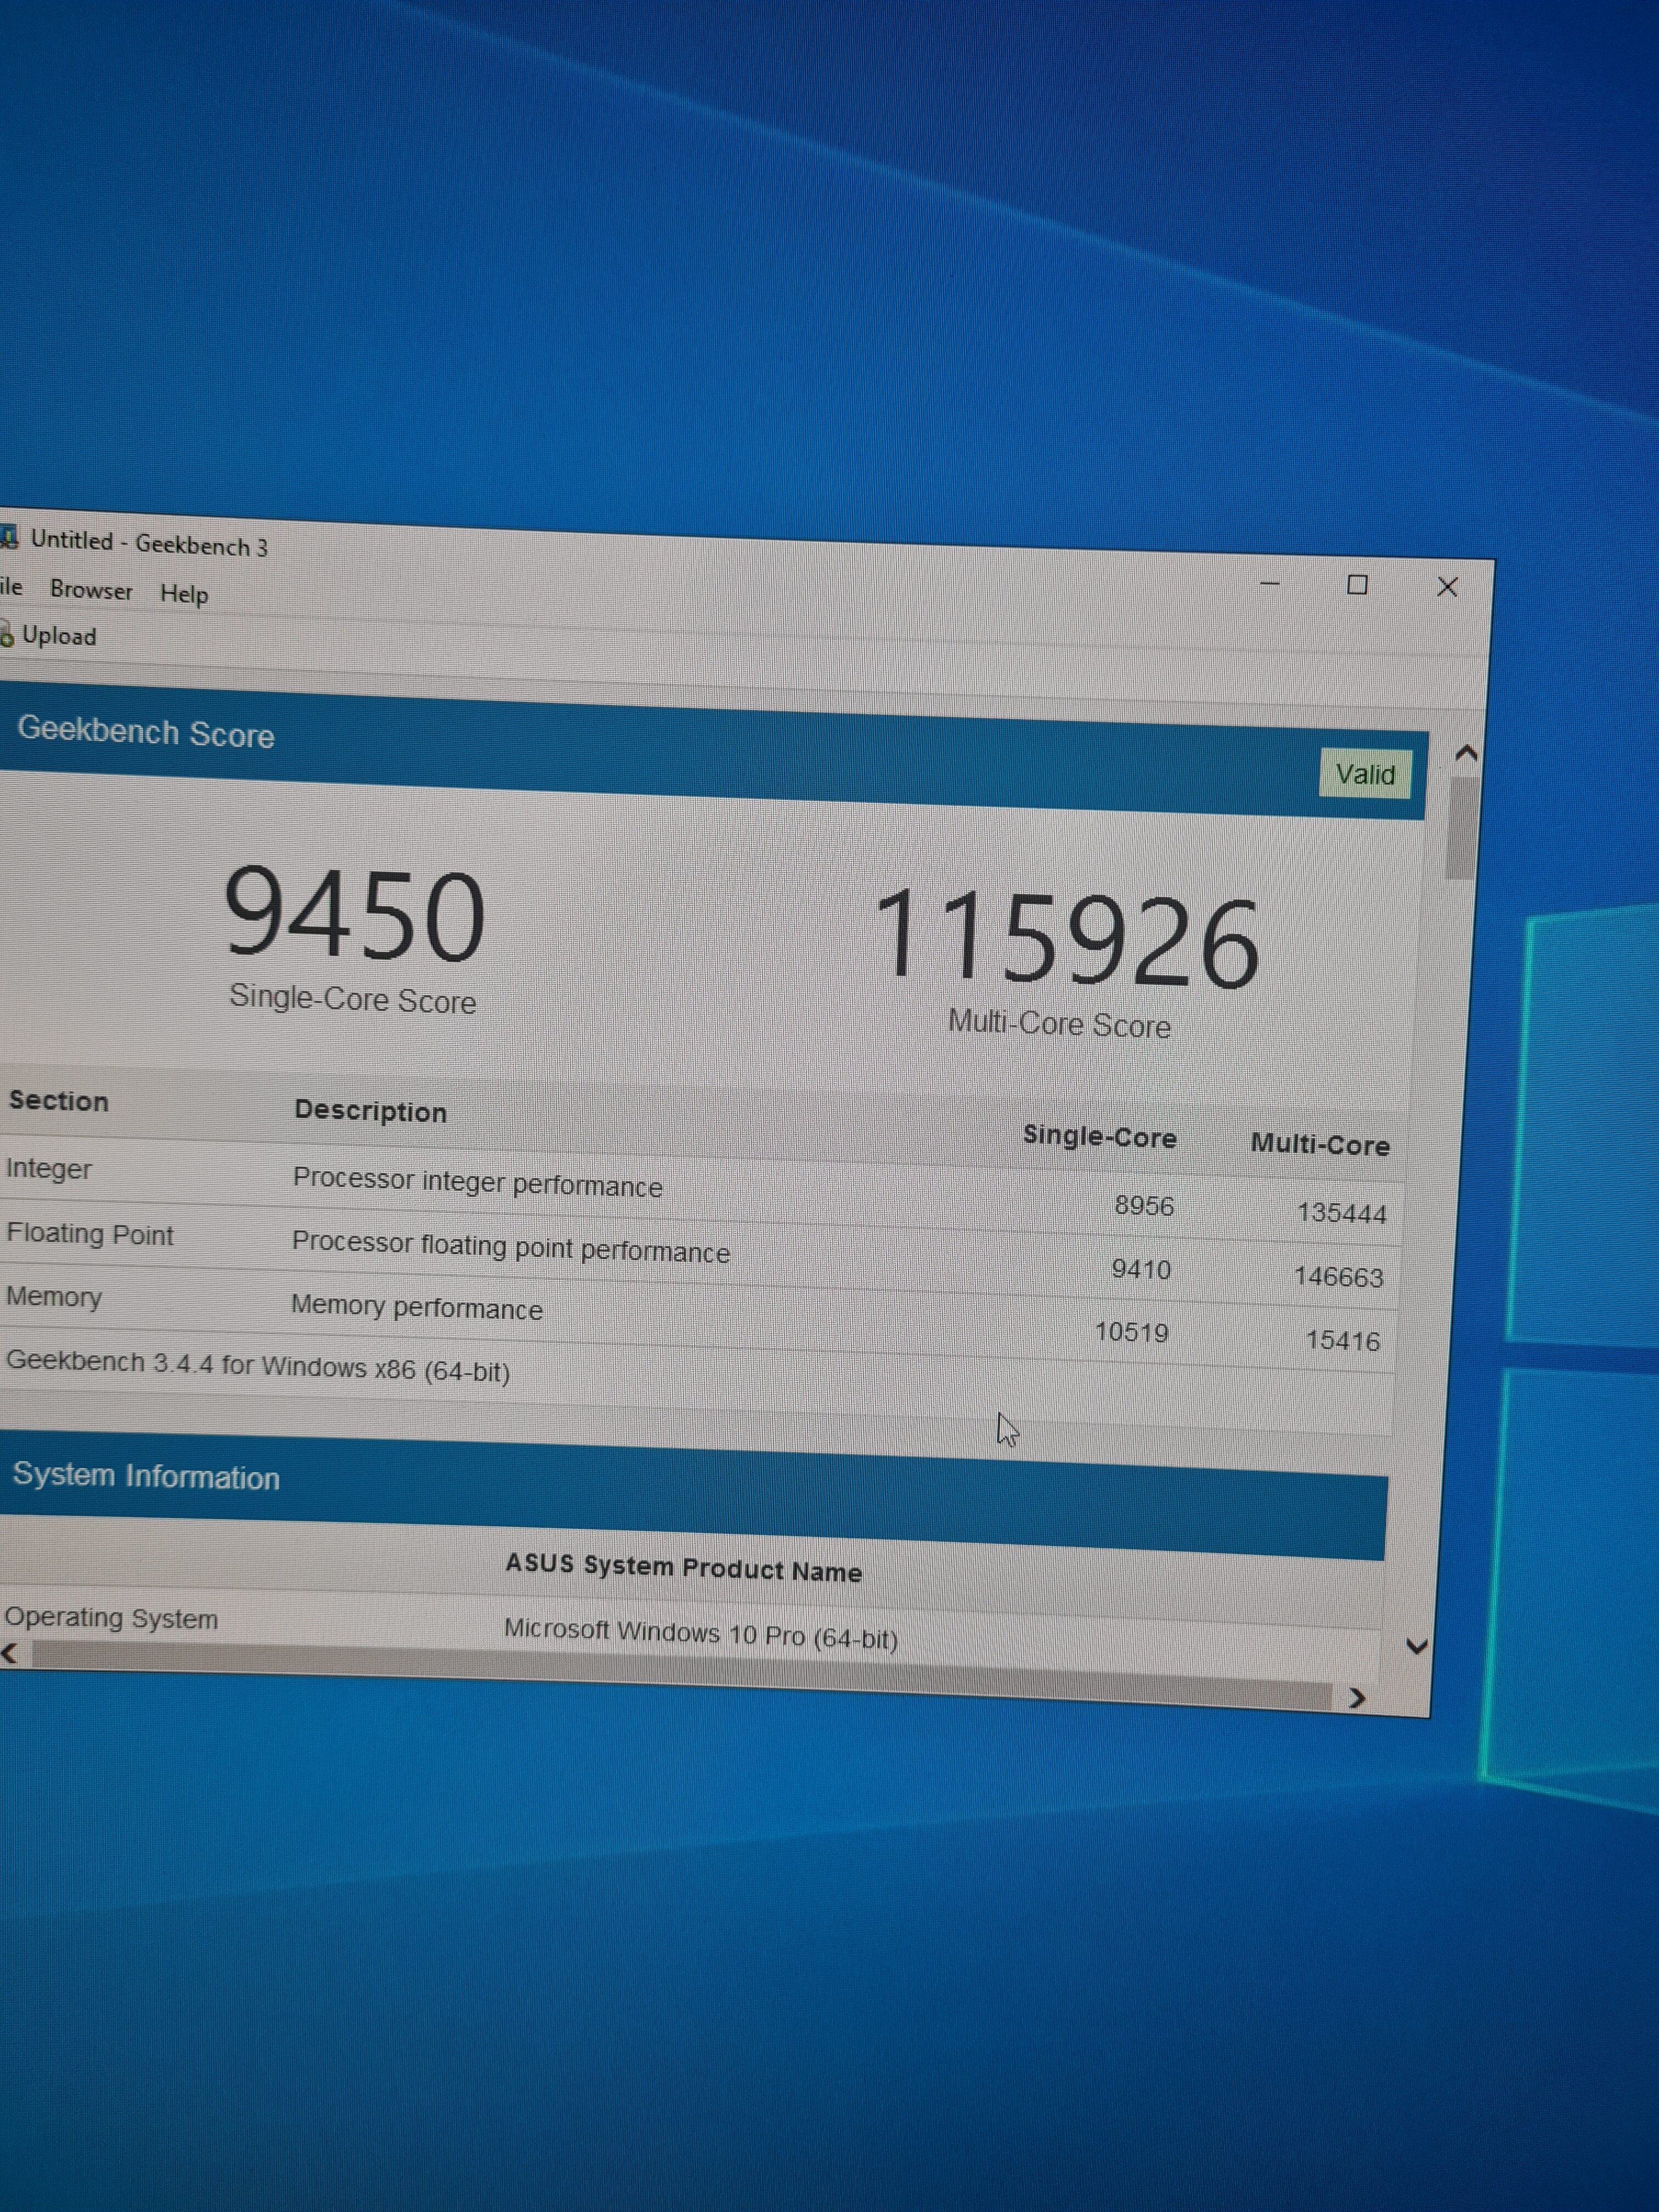The image size is (1659, 2212).
Task: Click the vertical scrollbar thumb
Action: pyautogui.click(x=1461, y=828)
